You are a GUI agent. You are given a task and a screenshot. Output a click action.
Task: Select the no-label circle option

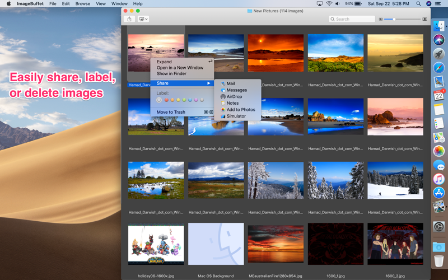pos(159,100)
